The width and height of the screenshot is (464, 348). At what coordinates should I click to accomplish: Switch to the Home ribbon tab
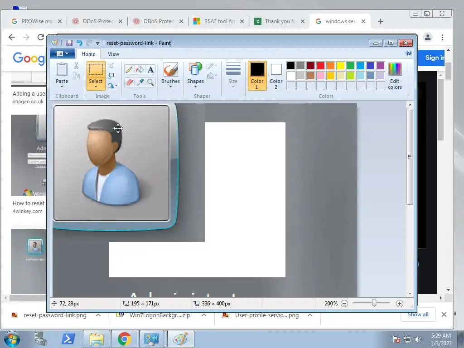tap(88, 54)
